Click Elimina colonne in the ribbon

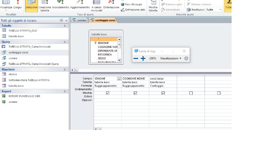point(199,4)
